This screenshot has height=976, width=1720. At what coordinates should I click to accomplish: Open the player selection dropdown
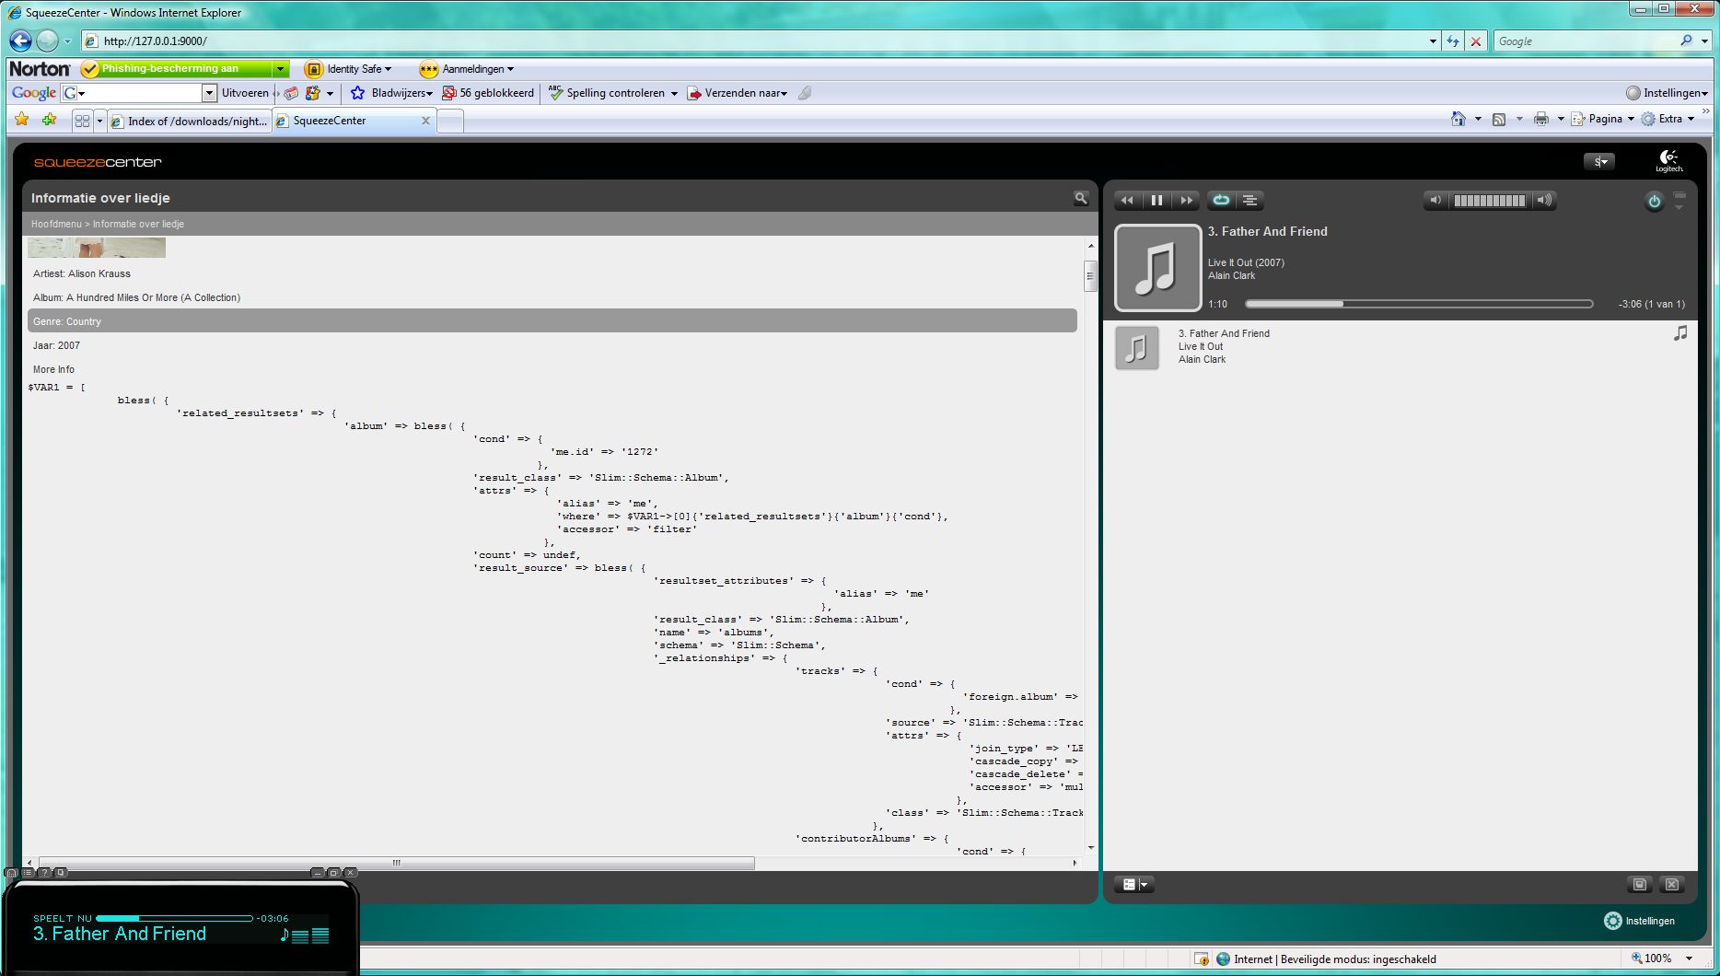(x=1599, y=162)
